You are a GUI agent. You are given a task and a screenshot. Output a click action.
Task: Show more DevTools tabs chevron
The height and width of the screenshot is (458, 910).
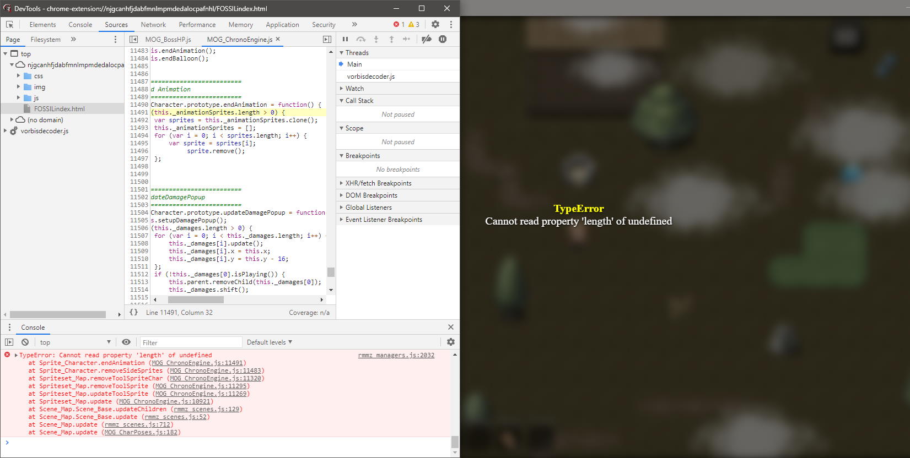coord(354,24)
